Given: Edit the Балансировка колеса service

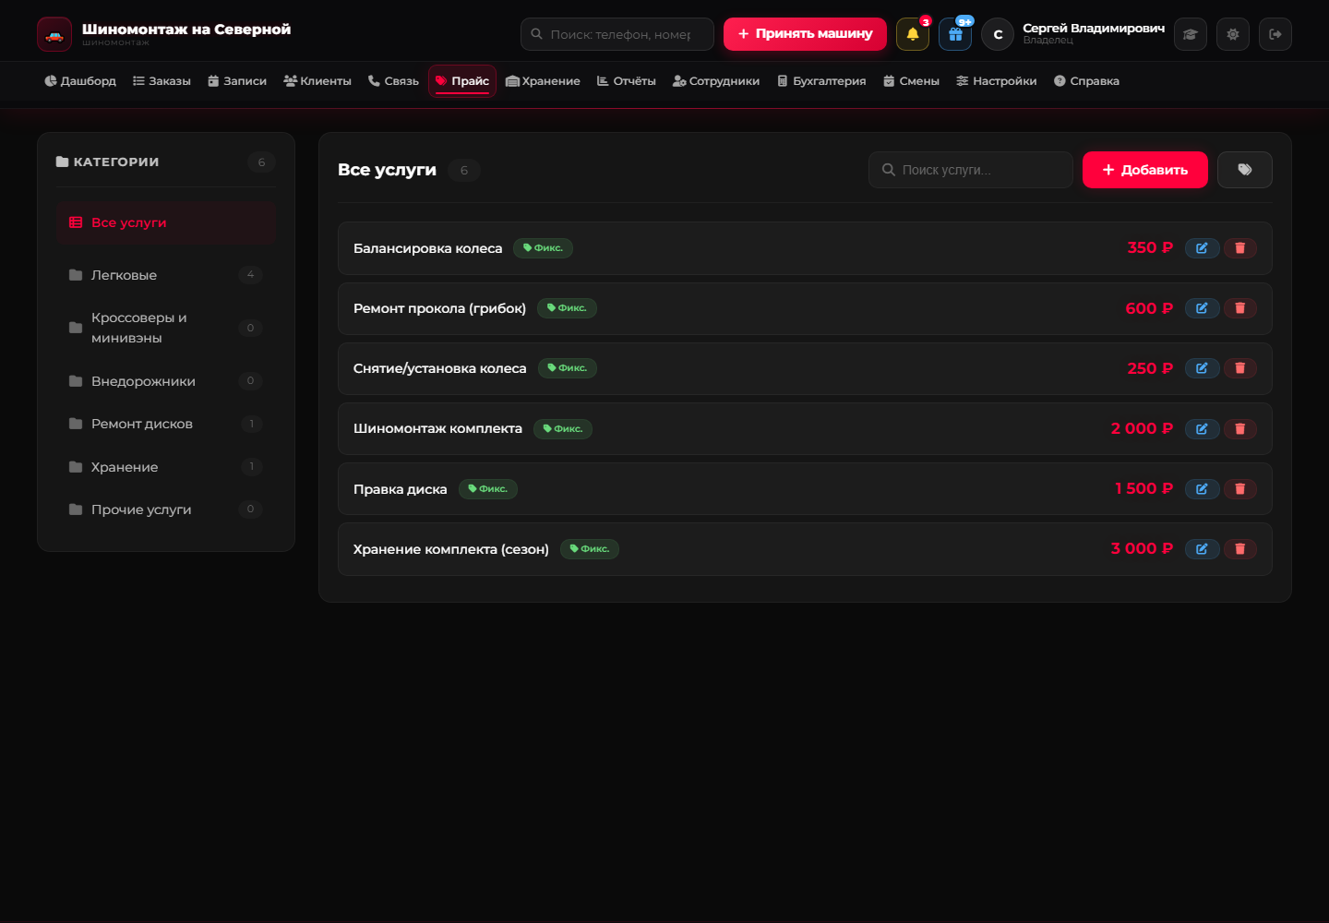Looking at the screenshot, I should click(1202, 248).
